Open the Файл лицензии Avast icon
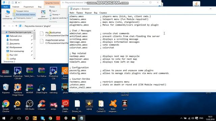Image resolution: width=216 pixels, height=121 pixels. 113,106
